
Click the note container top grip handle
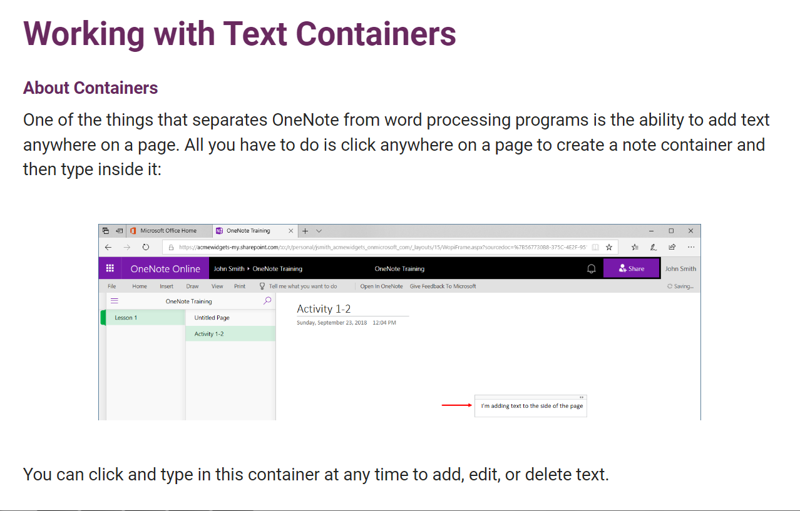(x=531, y=397)
